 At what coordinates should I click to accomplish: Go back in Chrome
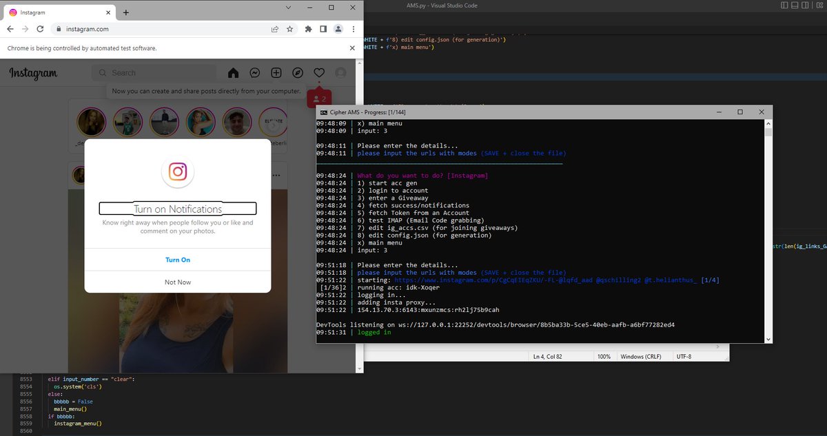click(10, 30)
